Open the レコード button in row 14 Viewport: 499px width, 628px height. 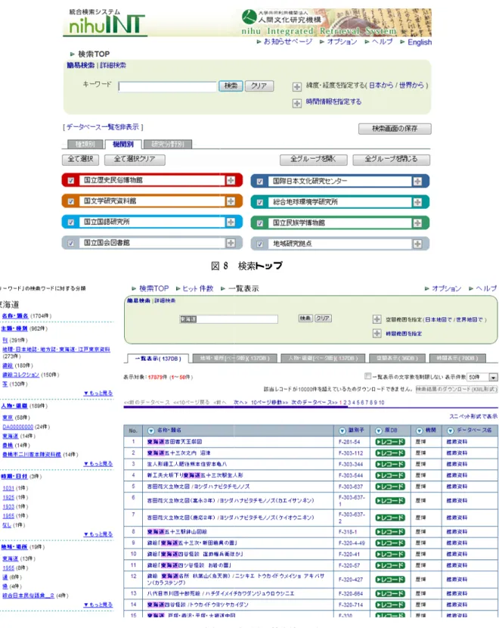click(390, 605)
